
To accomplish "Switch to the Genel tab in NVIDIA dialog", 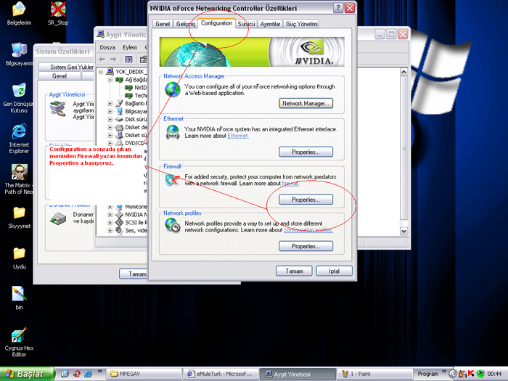I will click(x=163, y=24).
